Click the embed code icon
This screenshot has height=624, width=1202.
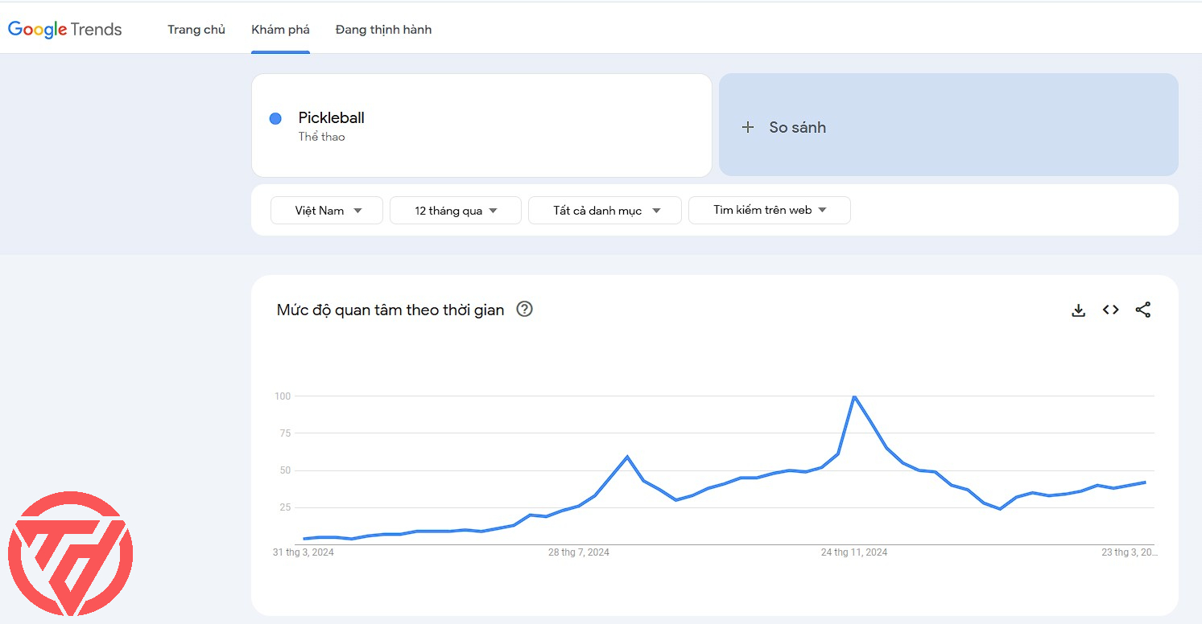point(1111,310)
